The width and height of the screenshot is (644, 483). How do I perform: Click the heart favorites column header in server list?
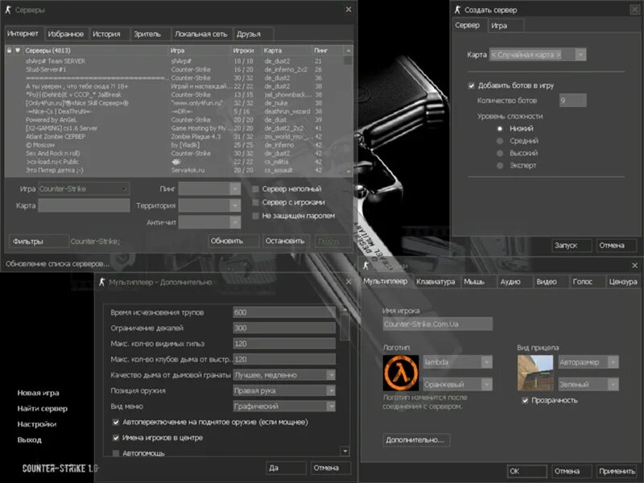click(17, 51)
